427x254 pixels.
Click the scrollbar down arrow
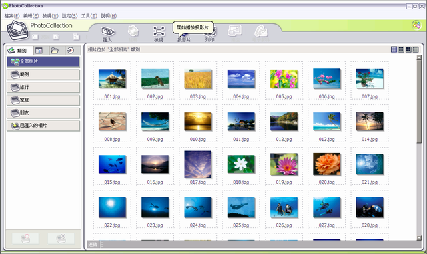[419, 238]
